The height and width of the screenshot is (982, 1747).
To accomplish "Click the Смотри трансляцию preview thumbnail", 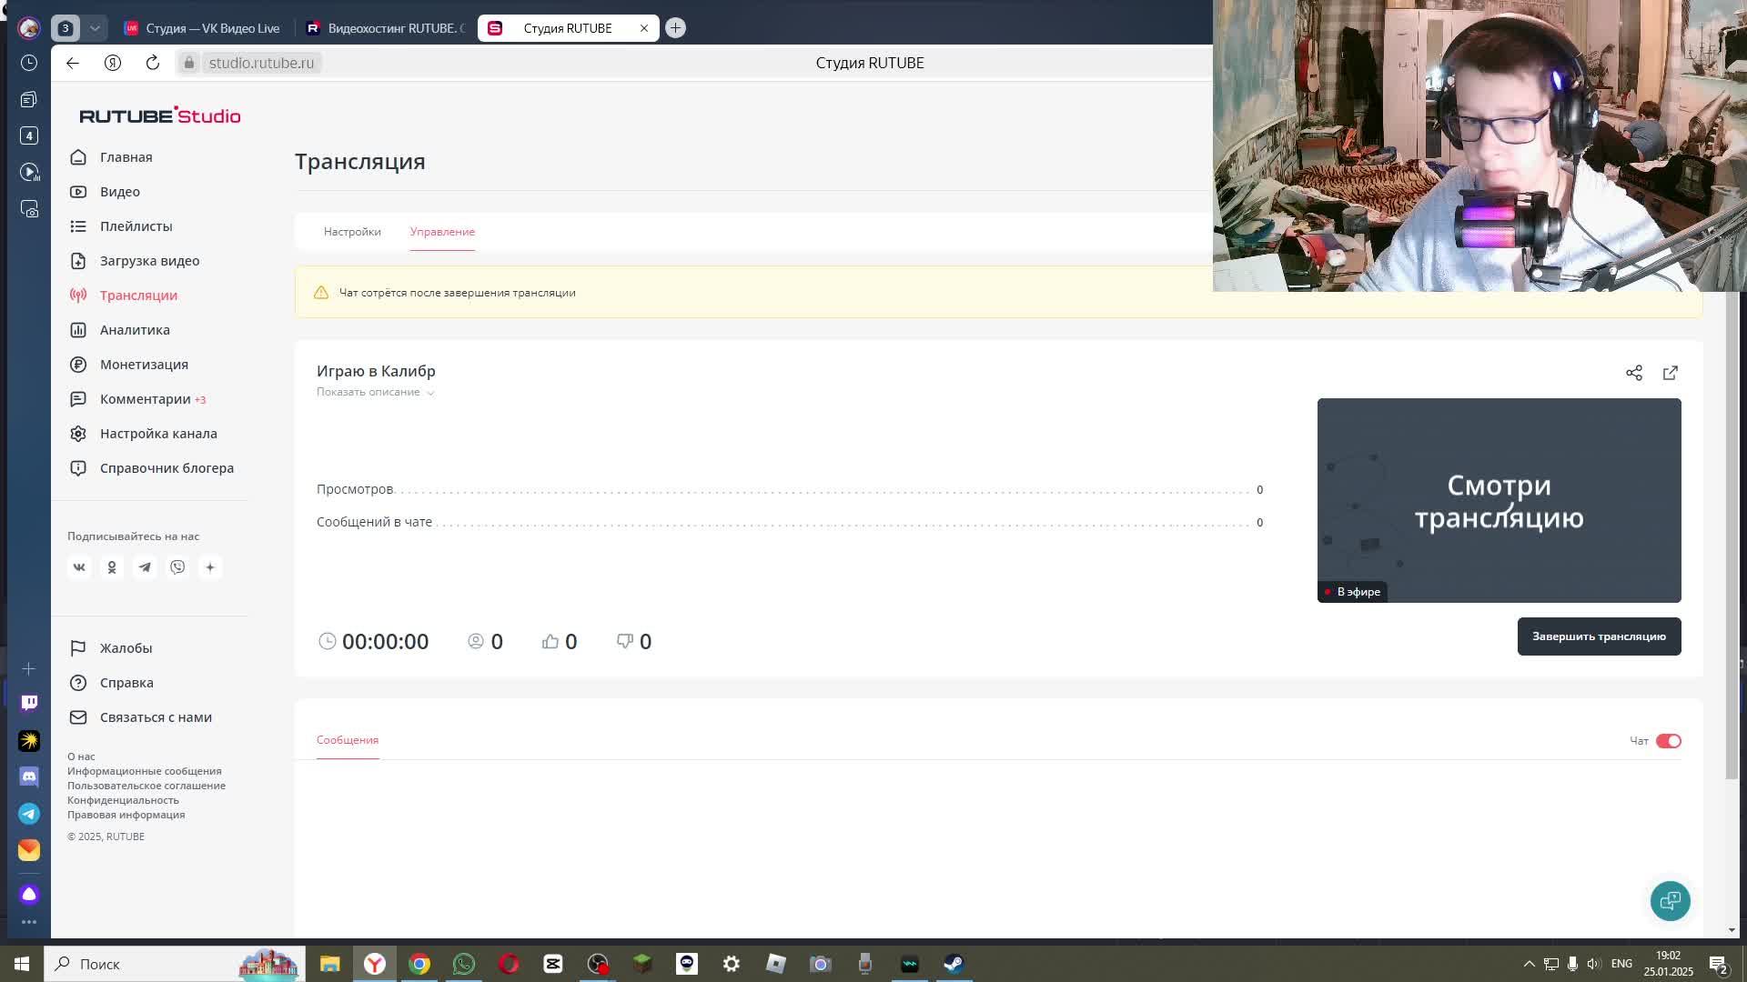I will tap(1499, 500).
